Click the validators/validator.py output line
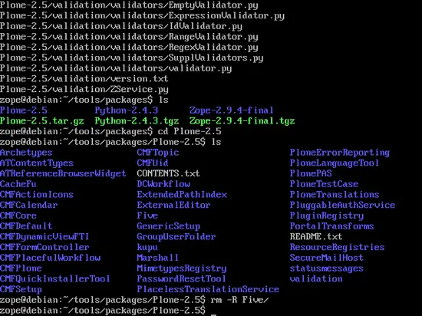This screenshot has height=316, width=422. (116, 68)
